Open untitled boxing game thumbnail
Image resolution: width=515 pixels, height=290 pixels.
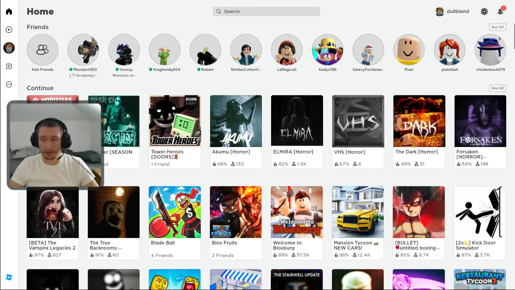click(x=419, y=212)
